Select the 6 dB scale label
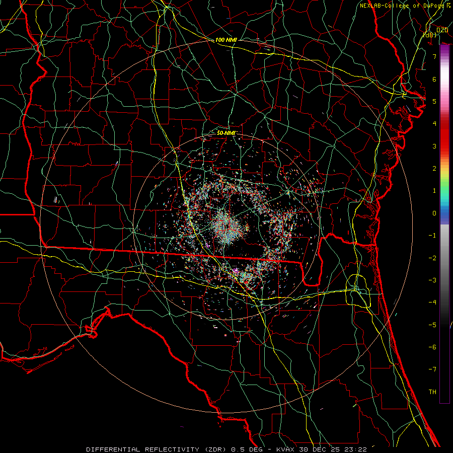The width and height of the screenshot is (453, 453). coord(434,79)
